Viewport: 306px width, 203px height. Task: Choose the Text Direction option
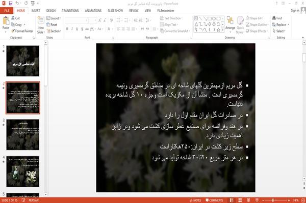click(171, 18)
